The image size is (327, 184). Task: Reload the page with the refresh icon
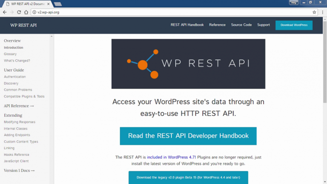tap(19, 12)
